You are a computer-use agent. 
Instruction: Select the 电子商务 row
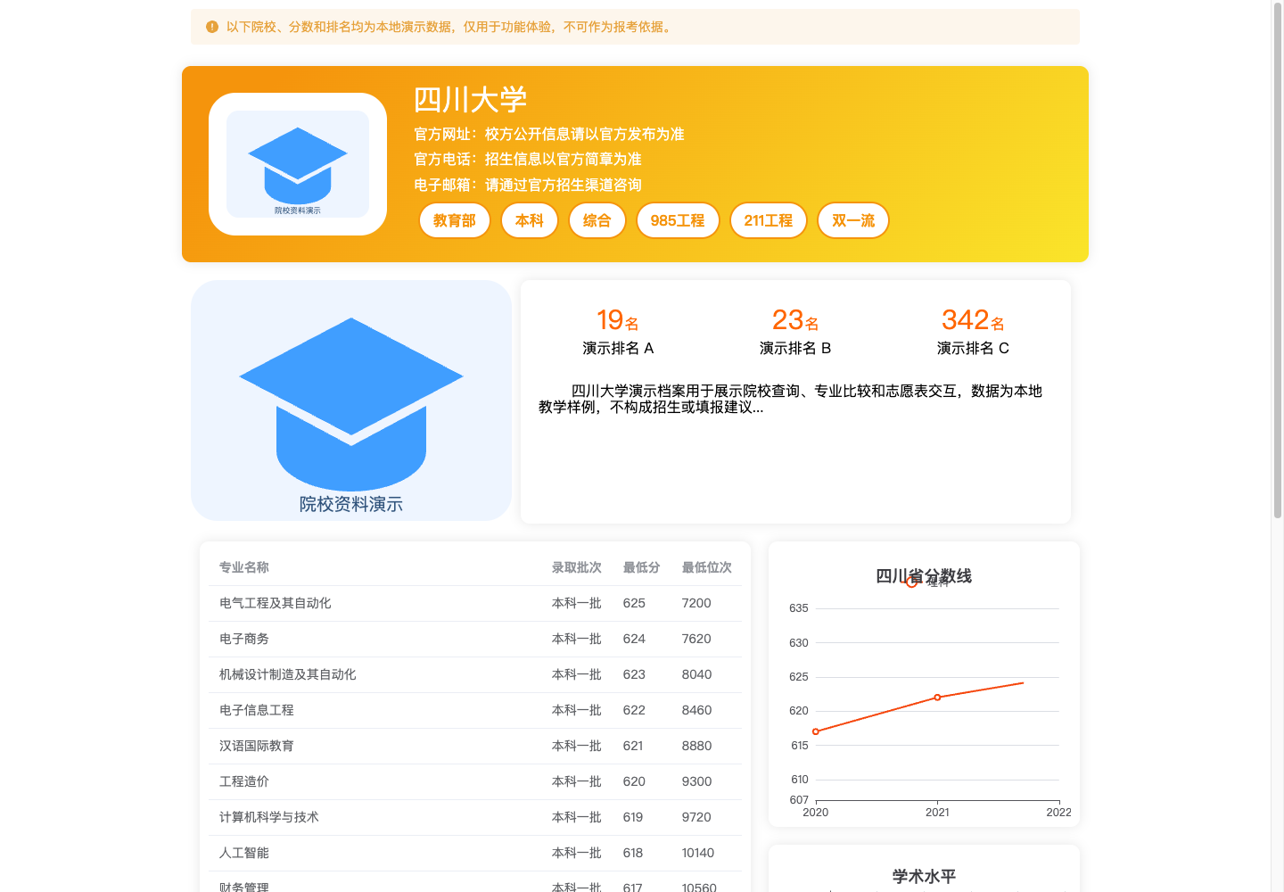pyautogui.click(x=475, y=639)
